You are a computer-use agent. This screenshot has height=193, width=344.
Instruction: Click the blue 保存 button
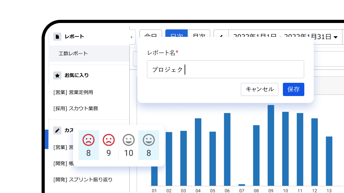click(x=293, y=89)
